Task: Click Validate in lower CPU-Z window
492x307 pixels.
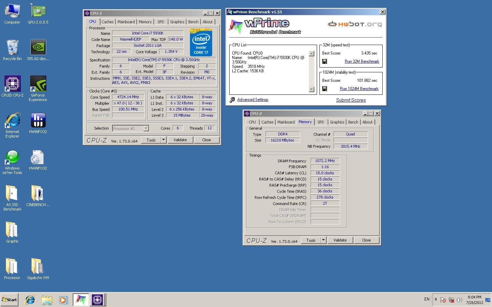Action: tap(340, 240)
